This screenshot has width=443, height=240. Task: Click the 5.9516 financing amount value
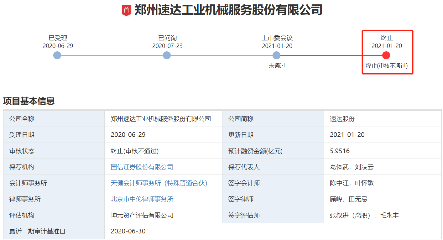[x=340, y=151]
